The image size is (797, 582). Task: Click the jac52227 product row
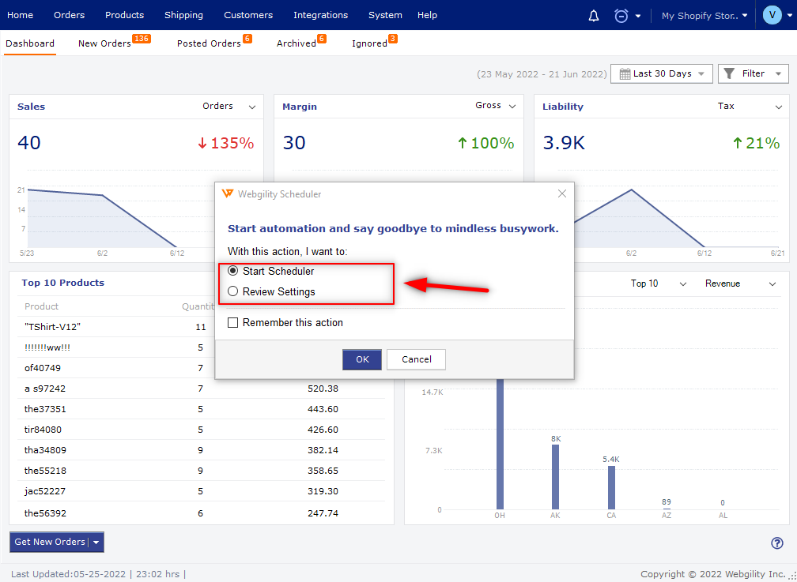(x=202, y=491)
